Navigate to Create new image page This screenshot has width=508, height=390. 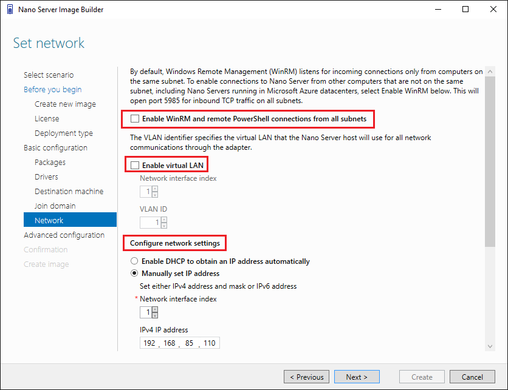point(65,104)
